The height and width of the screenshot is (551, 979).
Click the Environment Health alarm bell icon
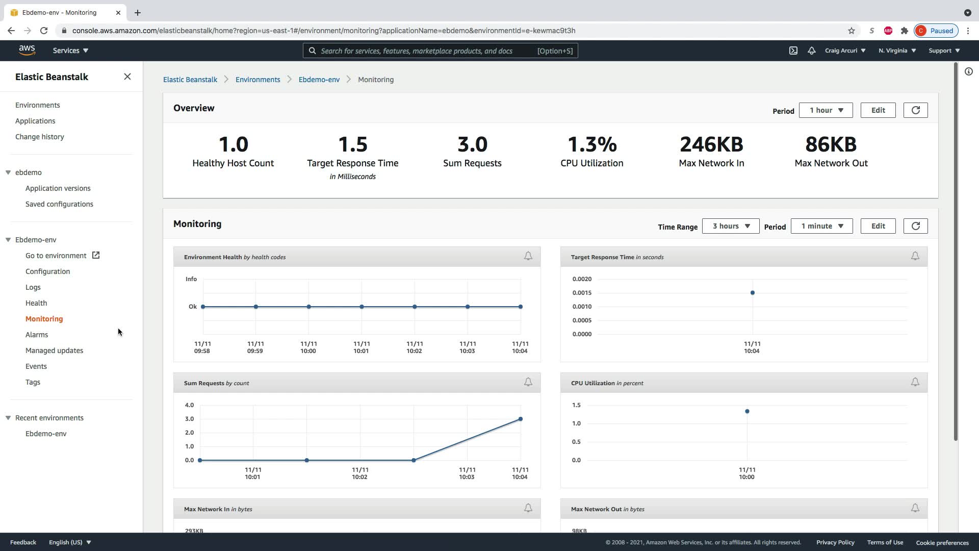click(528, 256)
